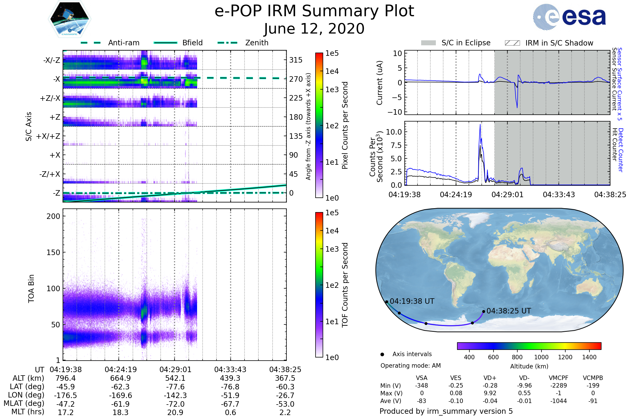Viewport: 629px width, 419px height.
Task: Click the Produced by irm_summary version text
Action: [446, 411]
